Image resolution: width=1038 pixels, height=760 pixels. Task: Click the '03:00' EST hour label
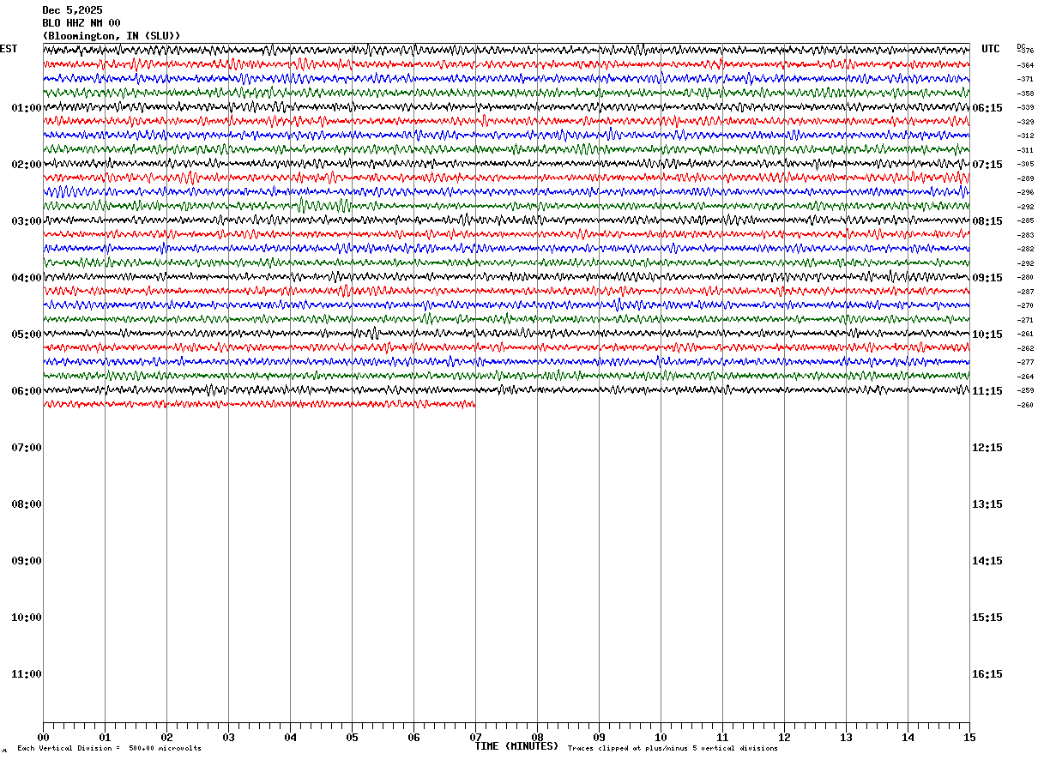[x=27, y=221]
